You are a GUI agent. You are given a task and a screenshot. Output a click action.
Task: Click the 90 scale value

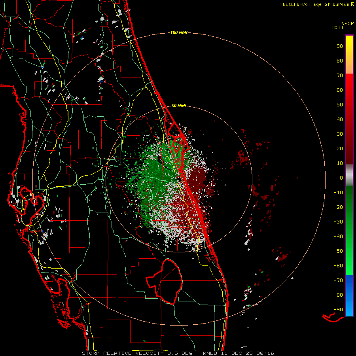point(340,46)
